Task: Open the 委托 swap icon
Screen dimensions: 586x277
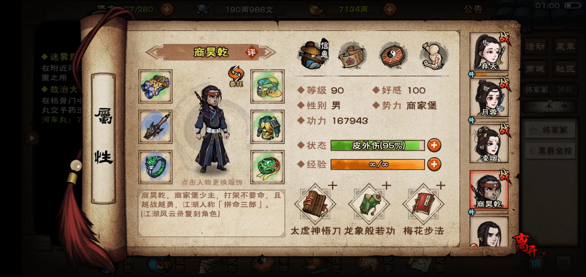Action: 236,76
